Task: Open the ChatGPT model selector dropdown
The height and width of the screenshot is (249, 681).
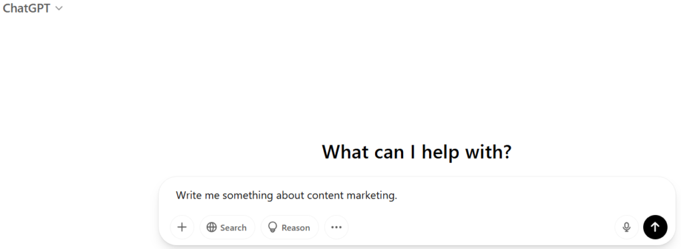Action: [x=33, y=8]
